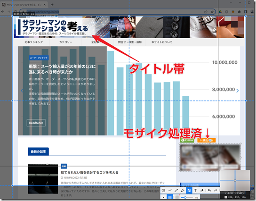Open 捨てられない服を処分する article title
The image size is (256, 201).
coord(89,172)
